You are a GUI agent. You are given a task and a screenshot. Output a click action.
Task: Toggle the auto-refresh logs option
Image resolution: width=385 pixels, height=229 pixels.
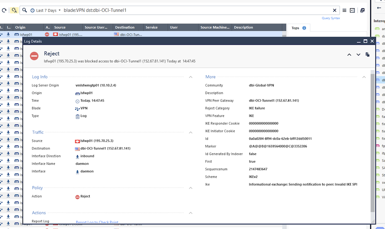click(14, 10)
